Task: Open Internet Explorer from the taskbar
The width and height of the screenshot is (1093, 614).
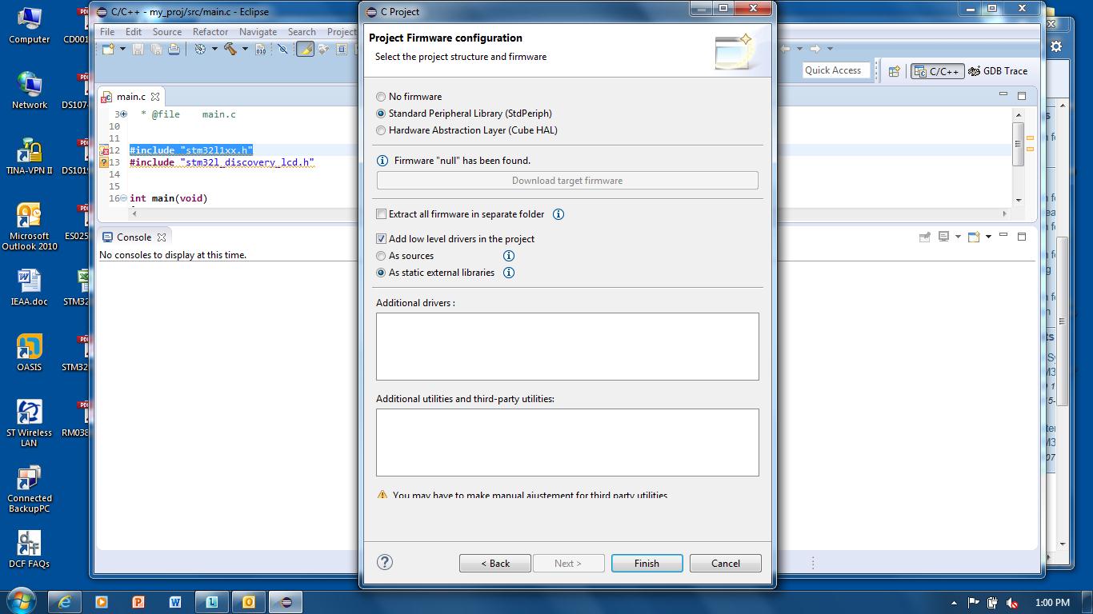Action: [x=64, y=602]
